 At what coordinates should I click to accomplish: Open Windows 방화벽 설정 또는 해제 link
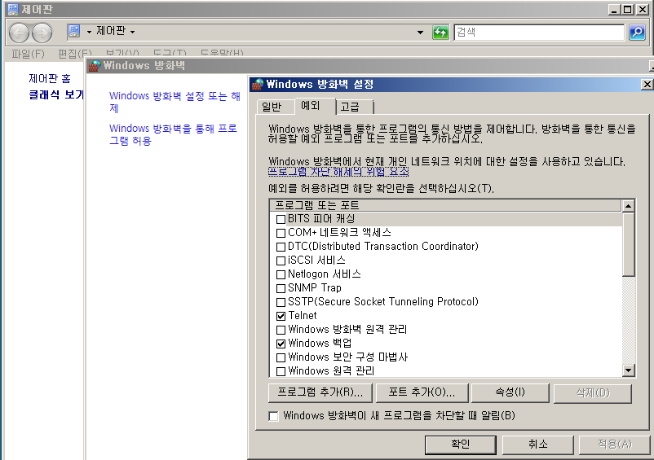click(x=175, y=102)
